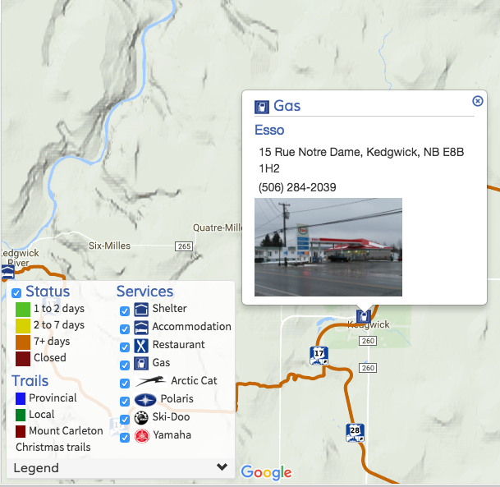
Task: Click the gas pump icon in popup header
Action: point(261,107)
